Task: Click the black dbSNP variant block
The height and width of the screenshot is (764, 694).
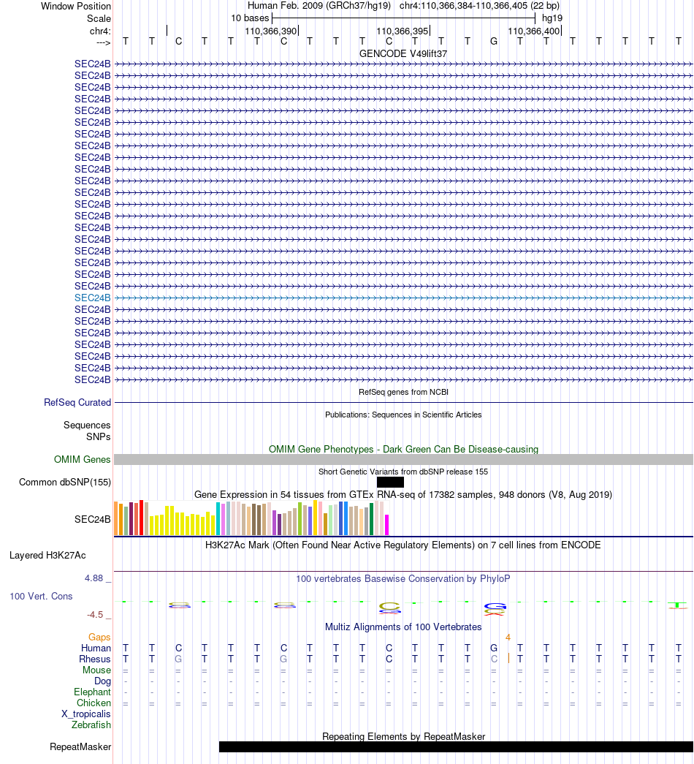Action: tap(390, 483)
